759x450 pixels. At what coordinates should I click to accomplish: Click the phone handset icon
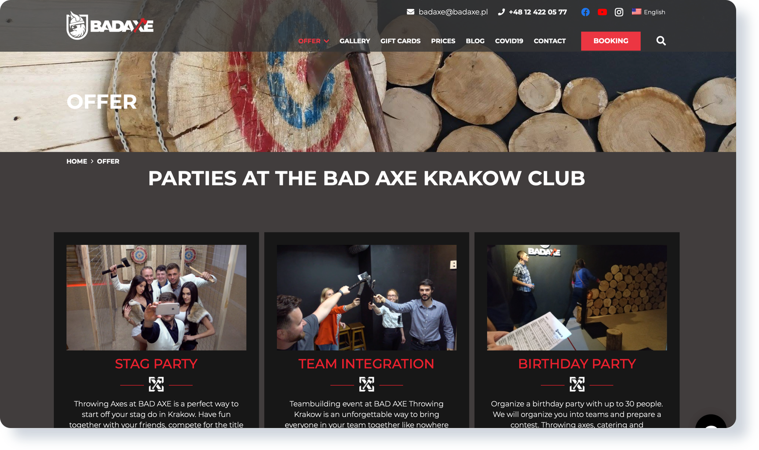click(501, 12)
